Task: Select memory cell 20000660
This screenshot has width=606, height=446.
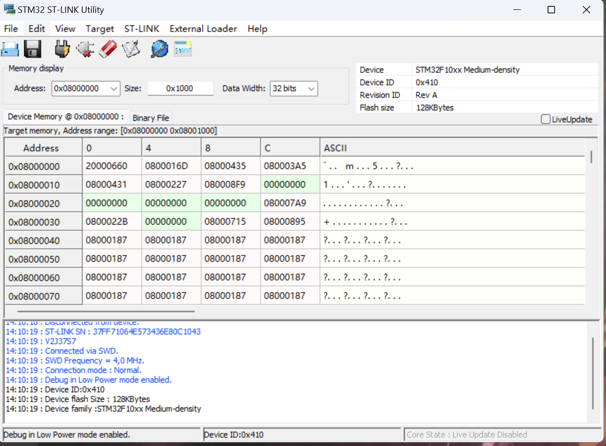Action: coord(112,166)
